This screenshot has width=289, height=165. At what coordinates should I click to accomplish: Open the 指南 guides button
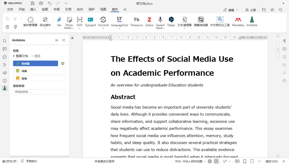(x=39, y=78)
